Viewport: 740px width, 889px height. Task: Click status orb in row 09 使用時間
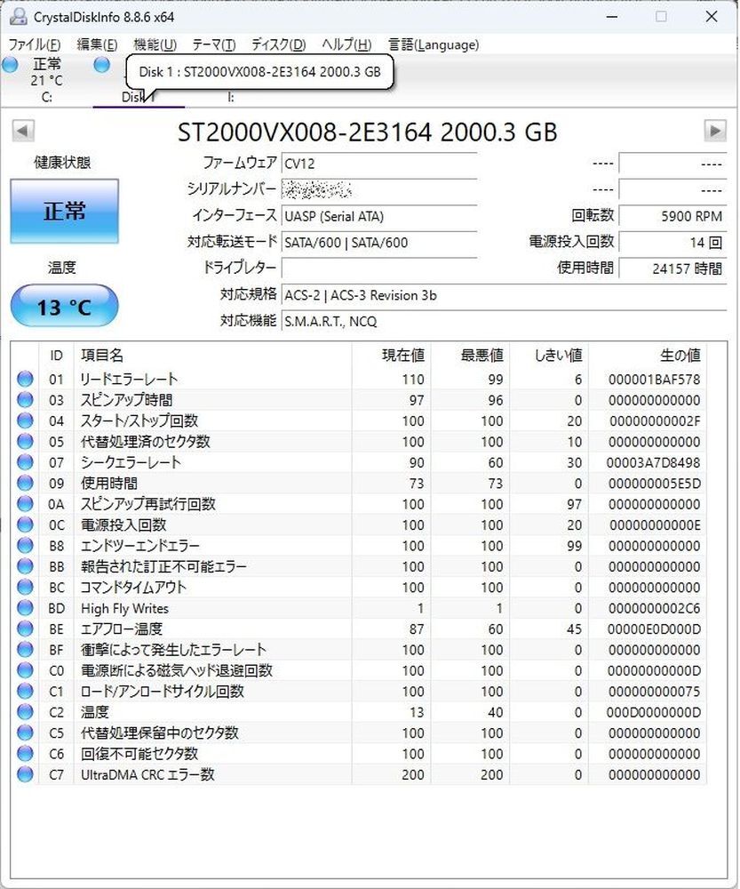tap(25, 483)
